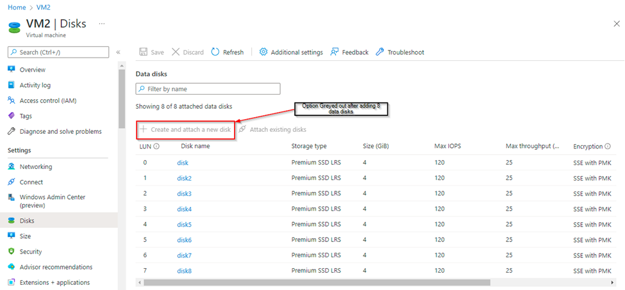Click the Overview sidebar icon

point(12,70)
